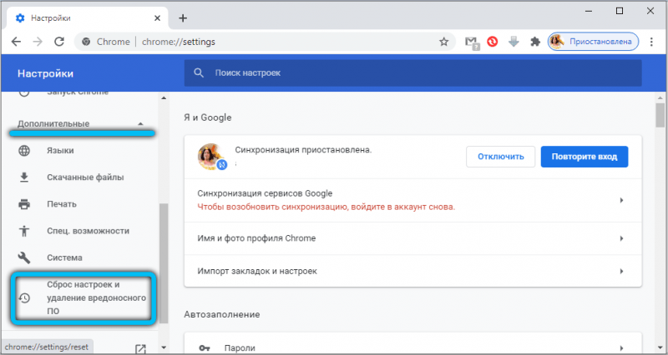
Task: Click the reset clock icon in sidebar
Action: click(24, 298)
